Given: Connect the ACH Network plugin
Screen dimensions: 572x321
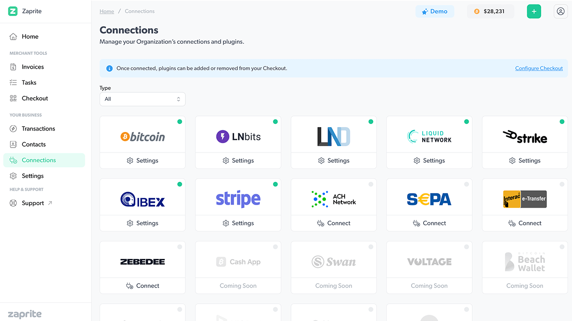Looking at the screenshot, I should pos(333,222).
